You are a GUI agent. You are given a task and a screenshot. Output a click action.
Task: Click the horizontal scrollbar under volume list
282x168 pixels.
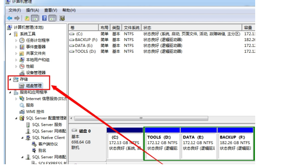coord(159,119)
